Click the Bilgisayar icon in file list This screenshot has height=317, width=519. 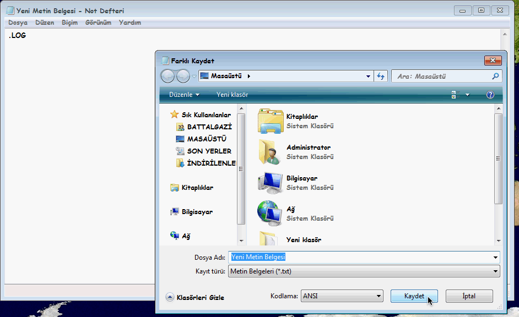tap(270, 183)
